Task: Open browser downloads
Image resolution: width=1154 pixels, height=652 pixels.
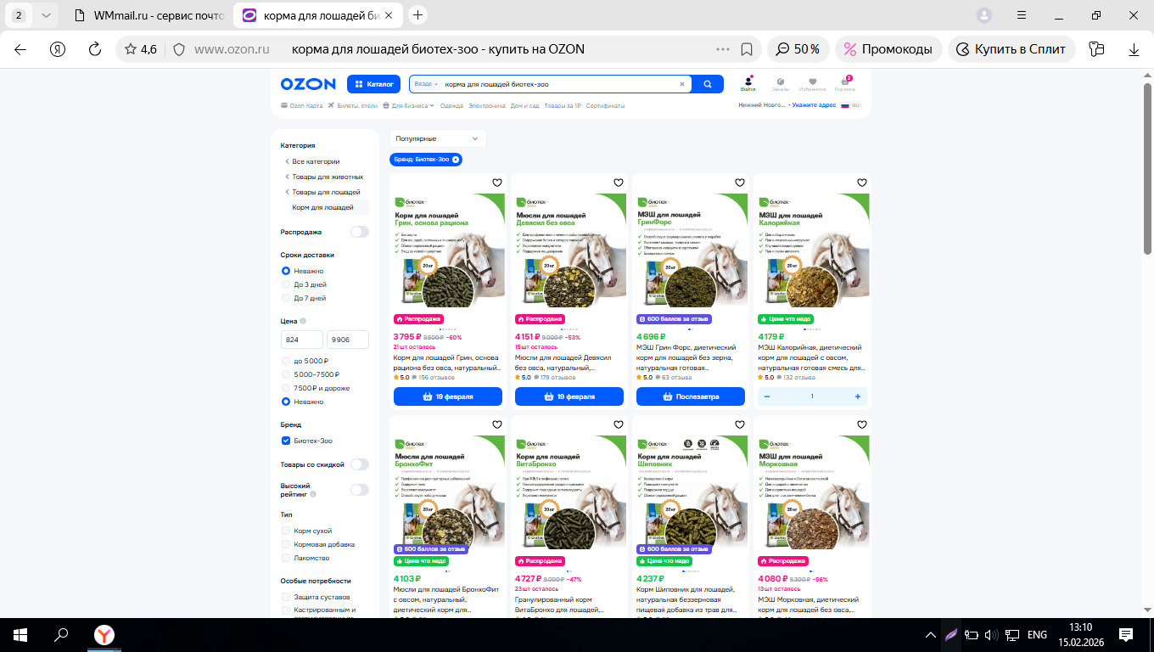Action: point(1134,49)
